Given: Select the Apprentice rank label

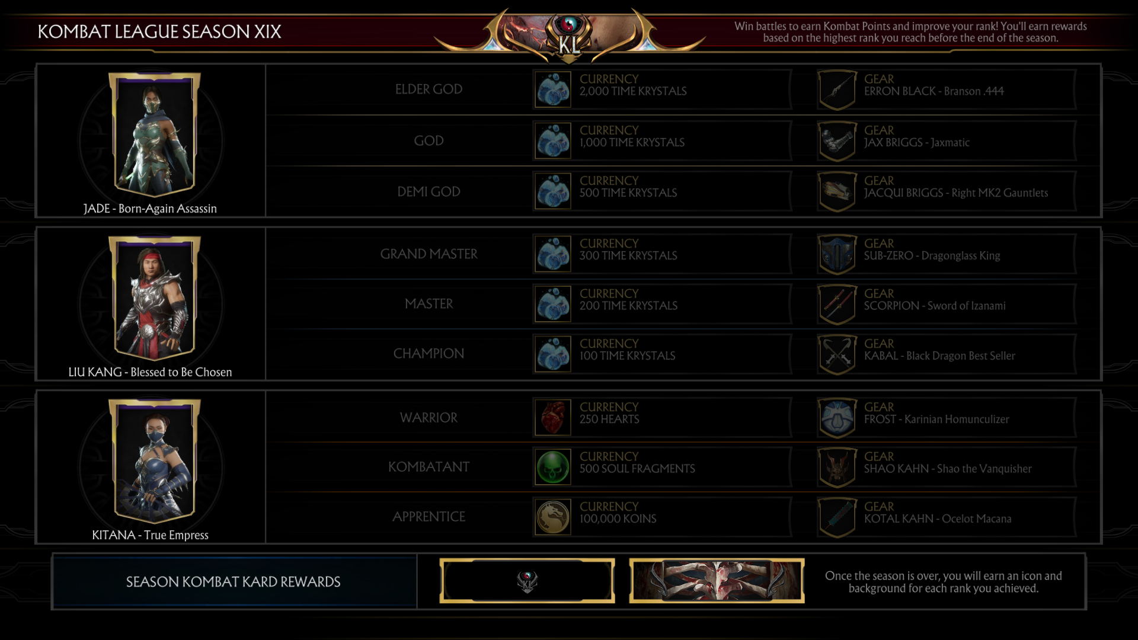Looking at the screenshot, I should 429,517.
